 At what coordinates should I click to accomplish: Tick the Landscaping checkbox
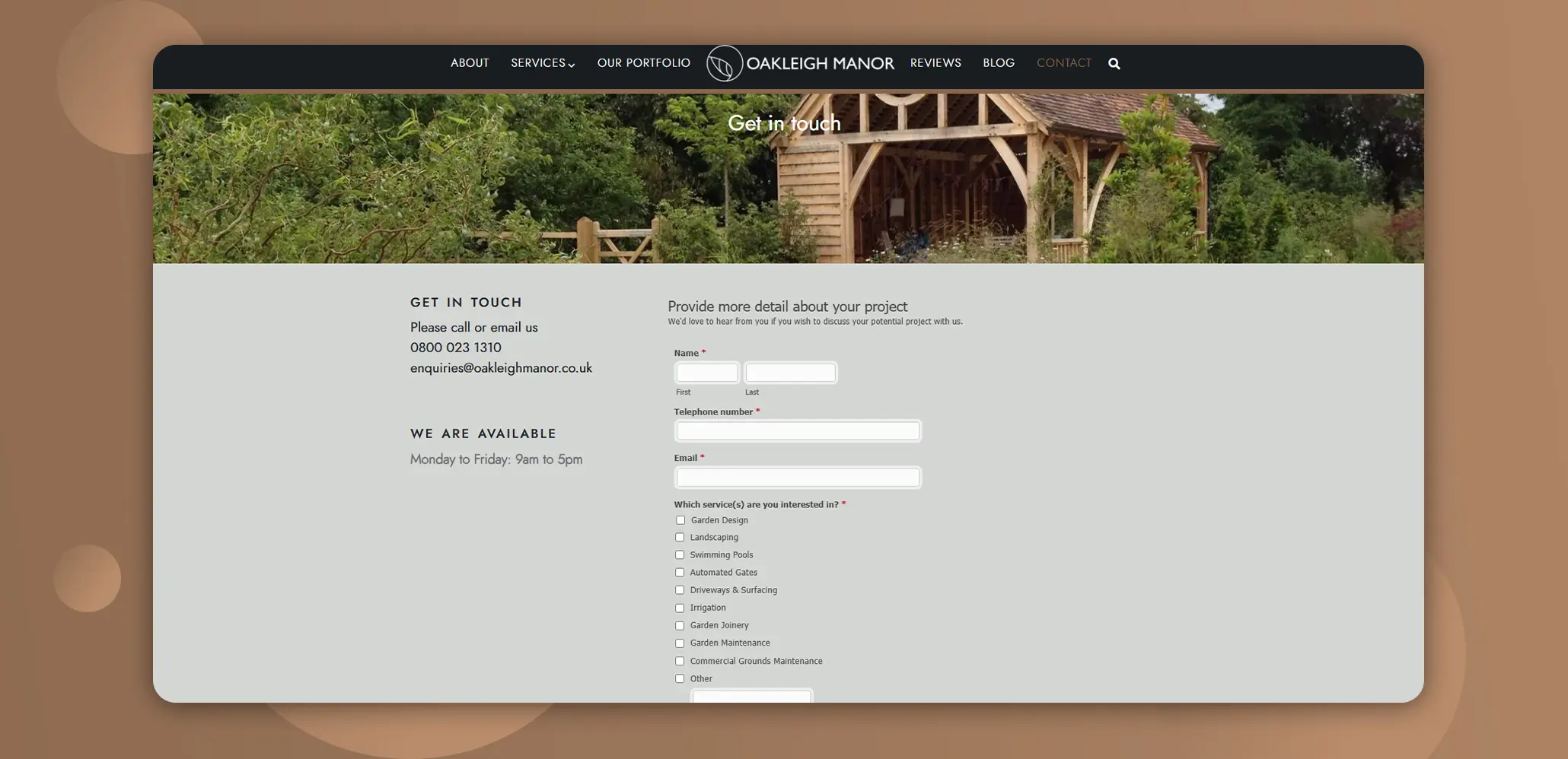click(x=680, y=538)
